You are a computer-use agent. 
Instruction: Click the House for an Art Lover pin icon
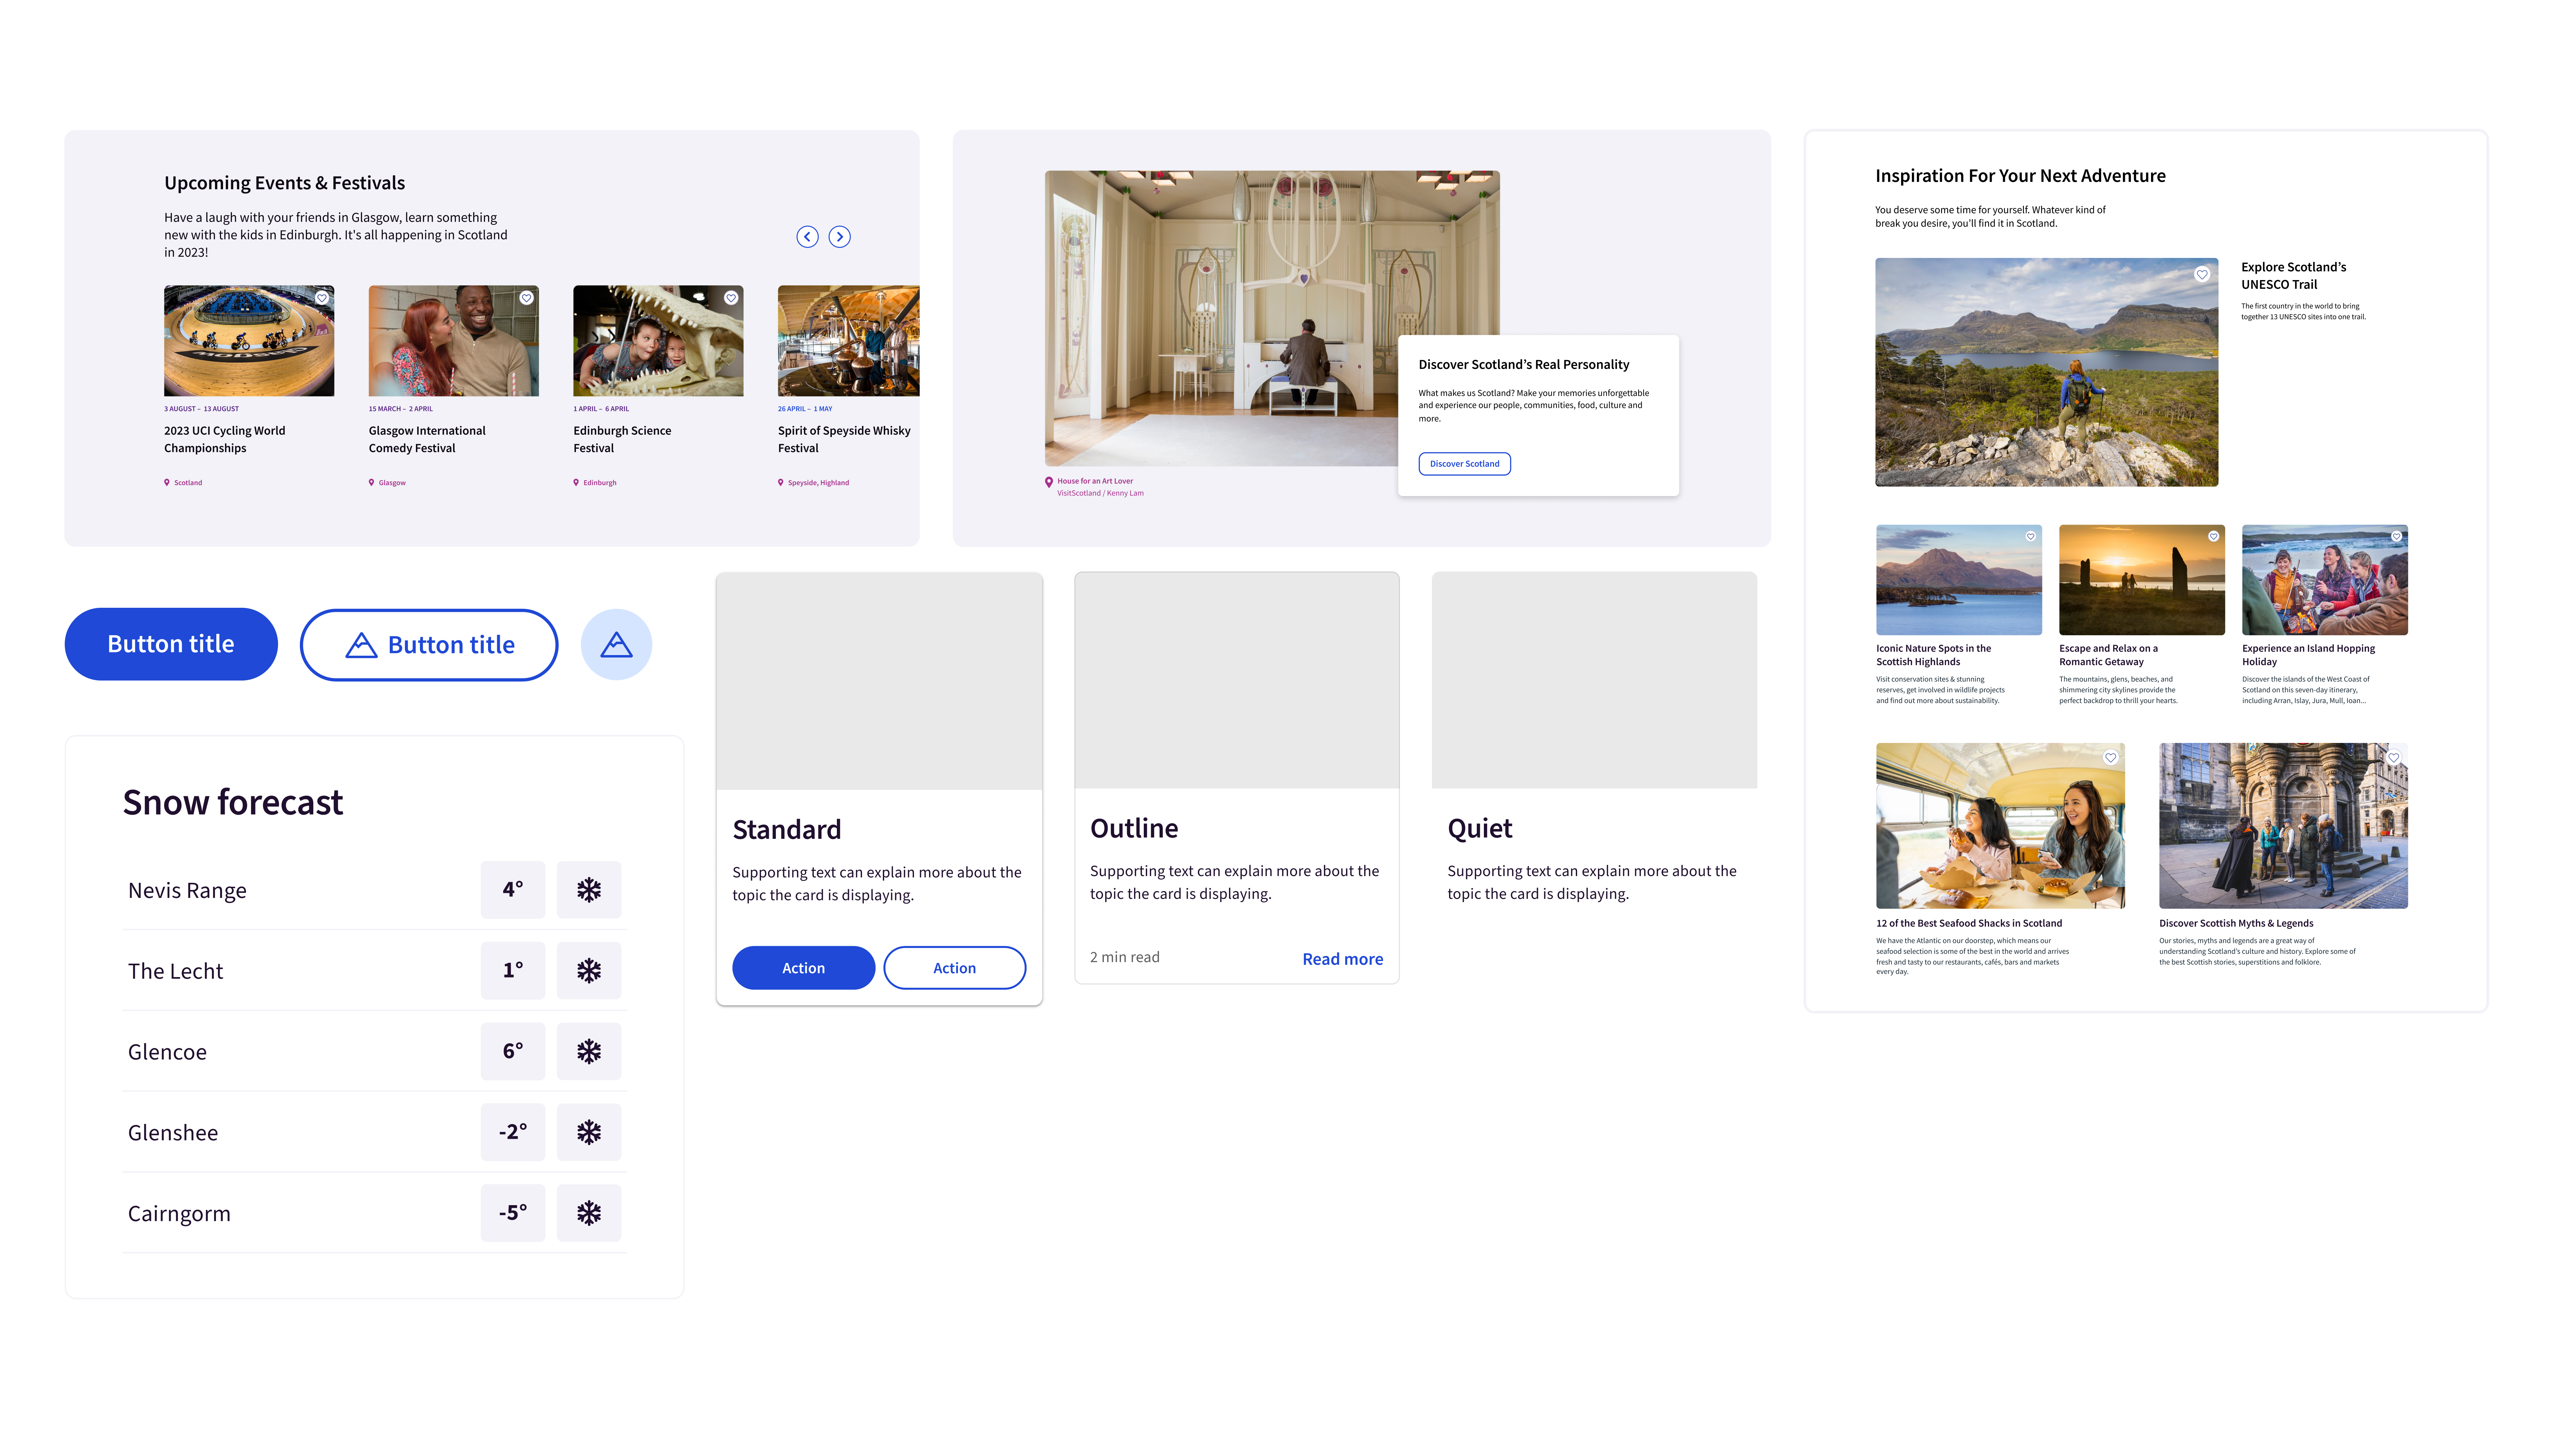point(1049,482)
